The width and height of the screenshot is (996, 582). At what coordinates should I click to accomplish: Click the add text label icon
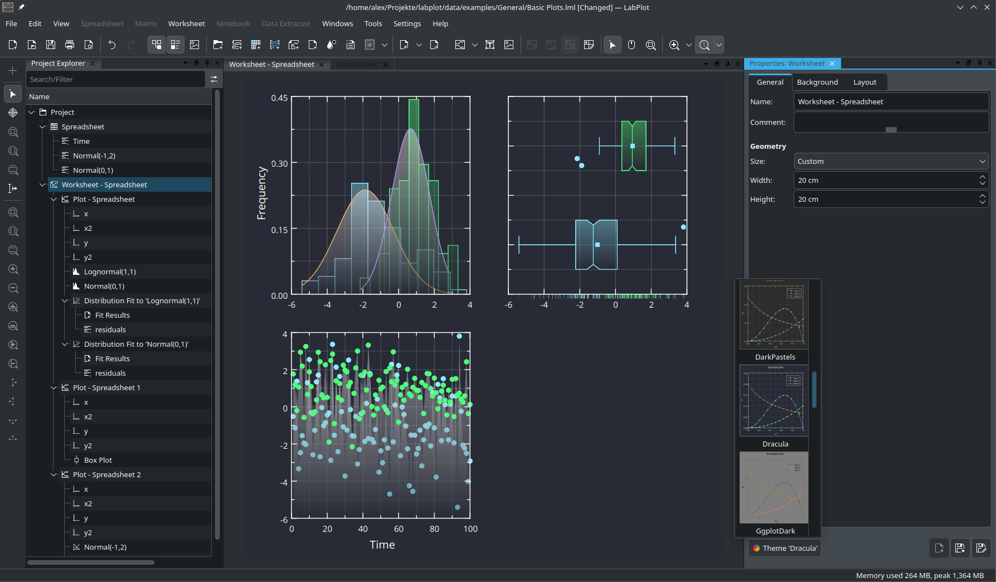tap(490, 45)
